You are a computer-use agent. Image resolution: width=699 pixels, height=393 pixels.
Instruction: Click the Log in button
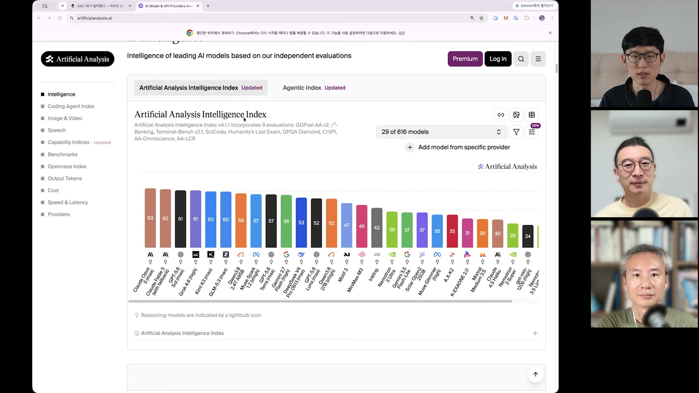(498, 59)
